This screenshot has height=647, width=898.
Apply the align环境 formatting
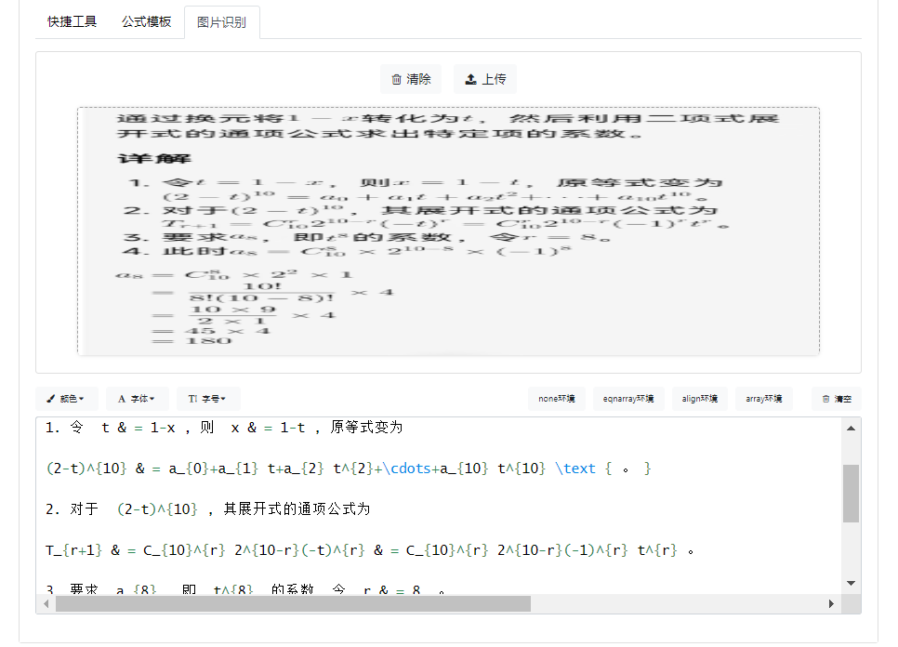699,398
